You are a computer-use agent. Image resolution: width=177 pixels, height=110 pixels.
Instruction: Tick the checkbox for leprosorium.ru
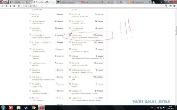point(70,28)
